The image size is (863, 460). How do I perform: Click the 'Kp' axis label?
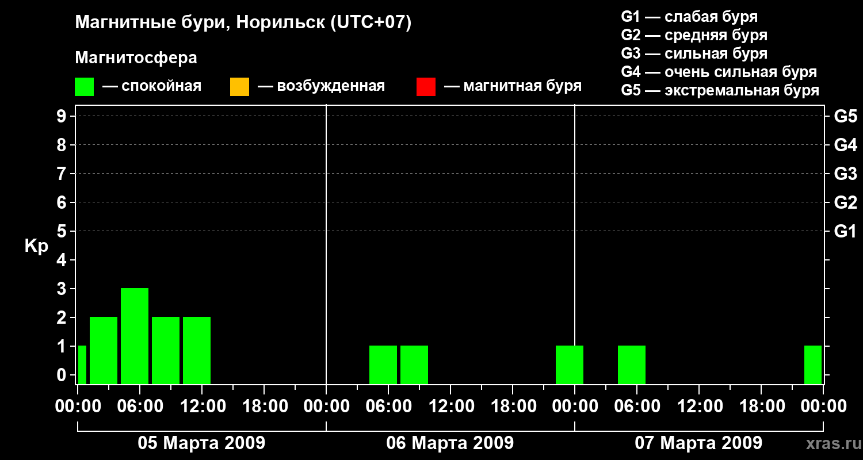[x=36, y=246]
